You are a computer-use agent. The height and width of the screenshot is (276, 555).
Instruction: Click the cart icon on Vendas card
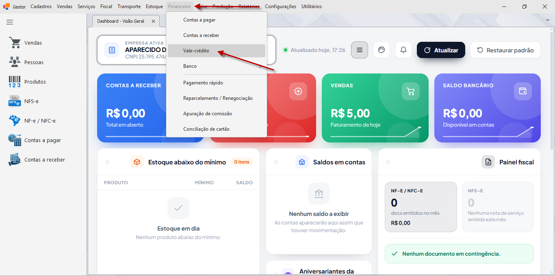[x=411, y=91]
